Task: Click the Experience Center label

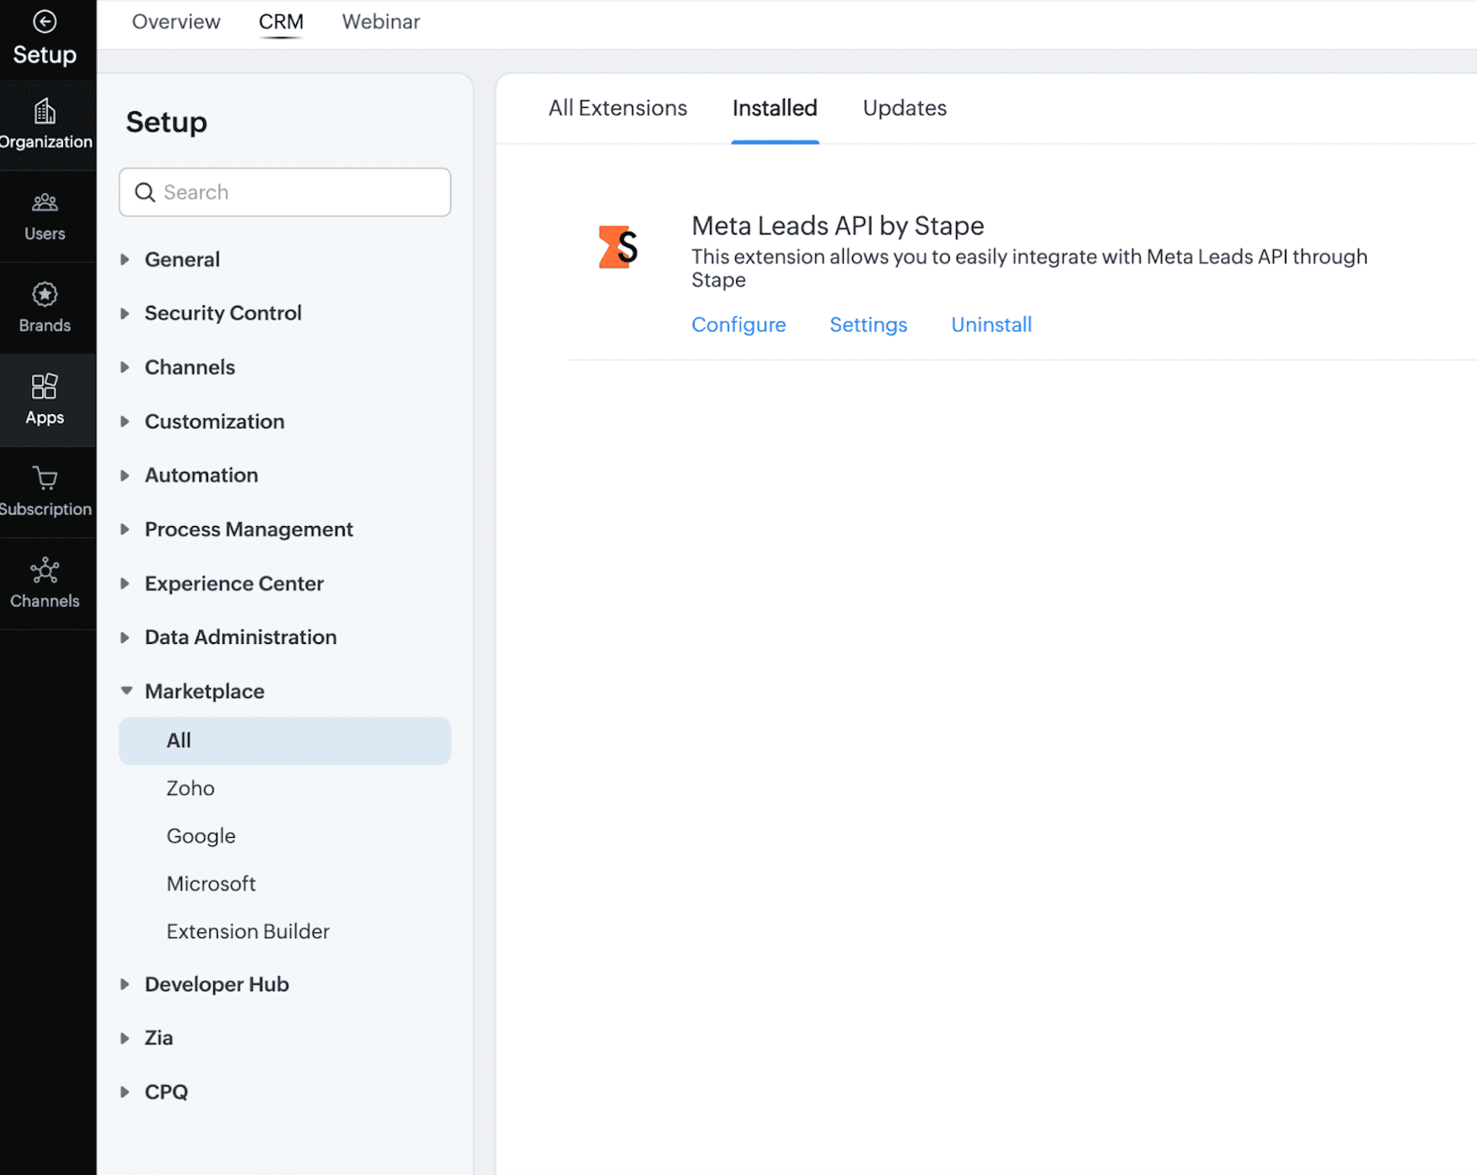Action: coord(234,583)
